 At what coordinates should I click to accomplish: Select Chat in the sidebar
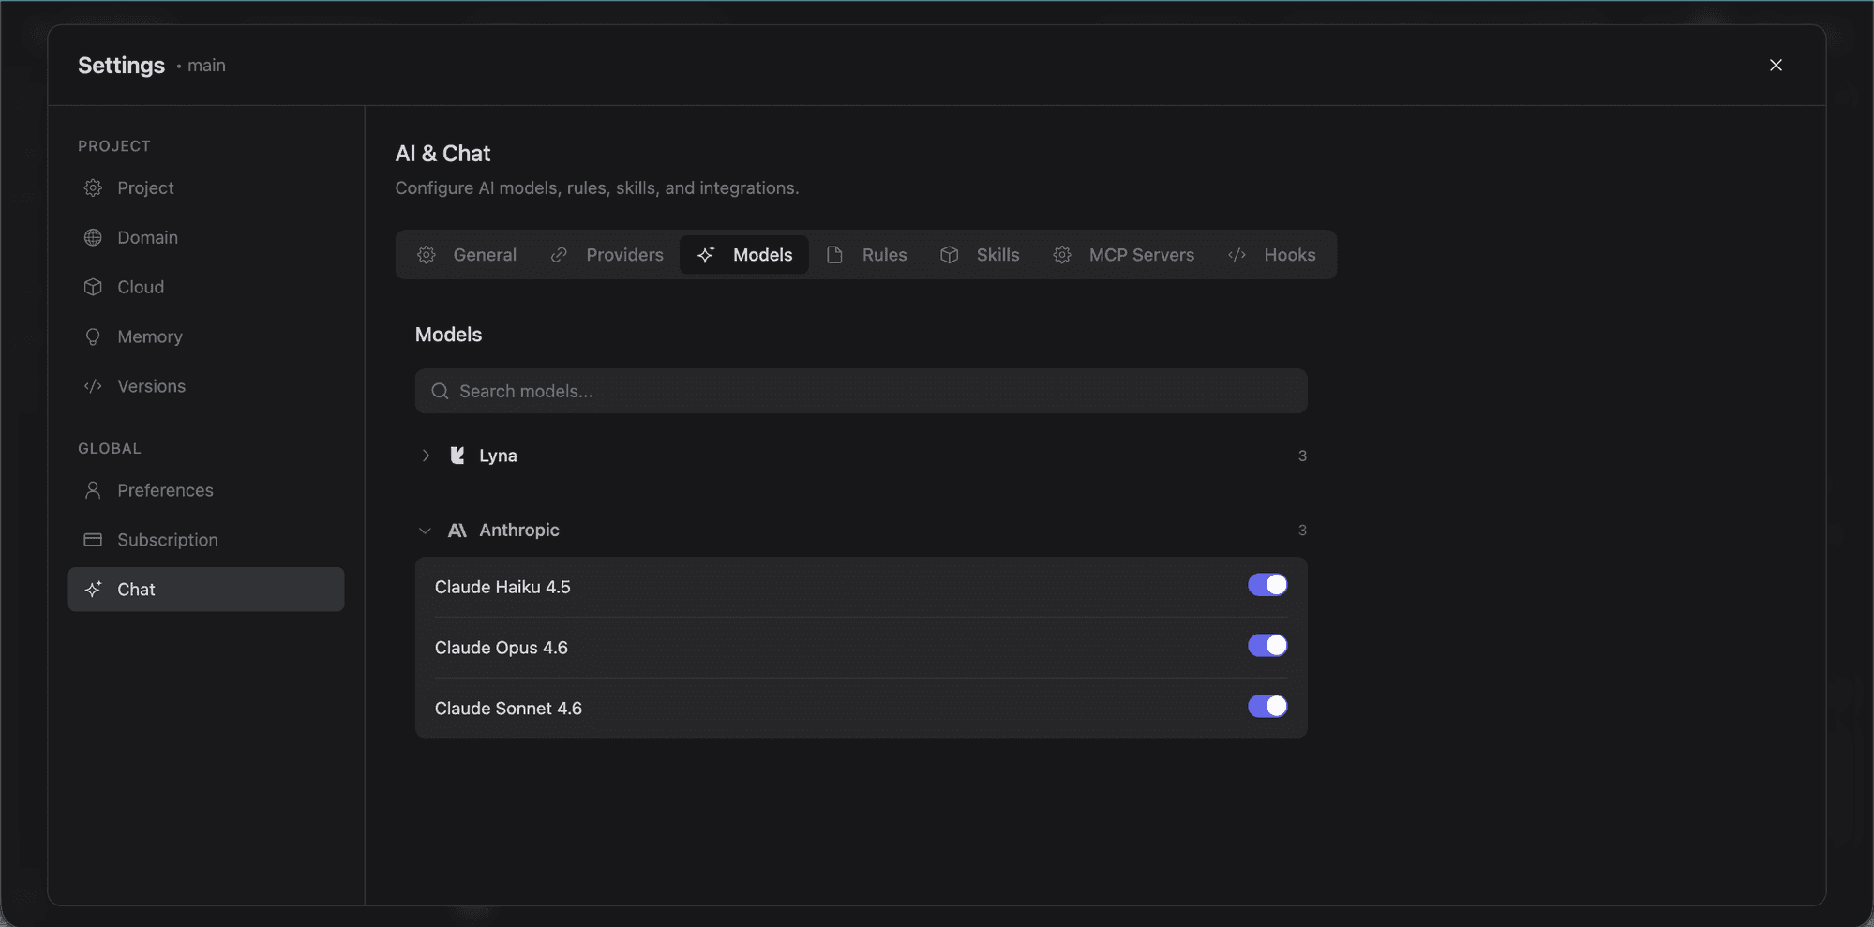(x=206, y=590)
